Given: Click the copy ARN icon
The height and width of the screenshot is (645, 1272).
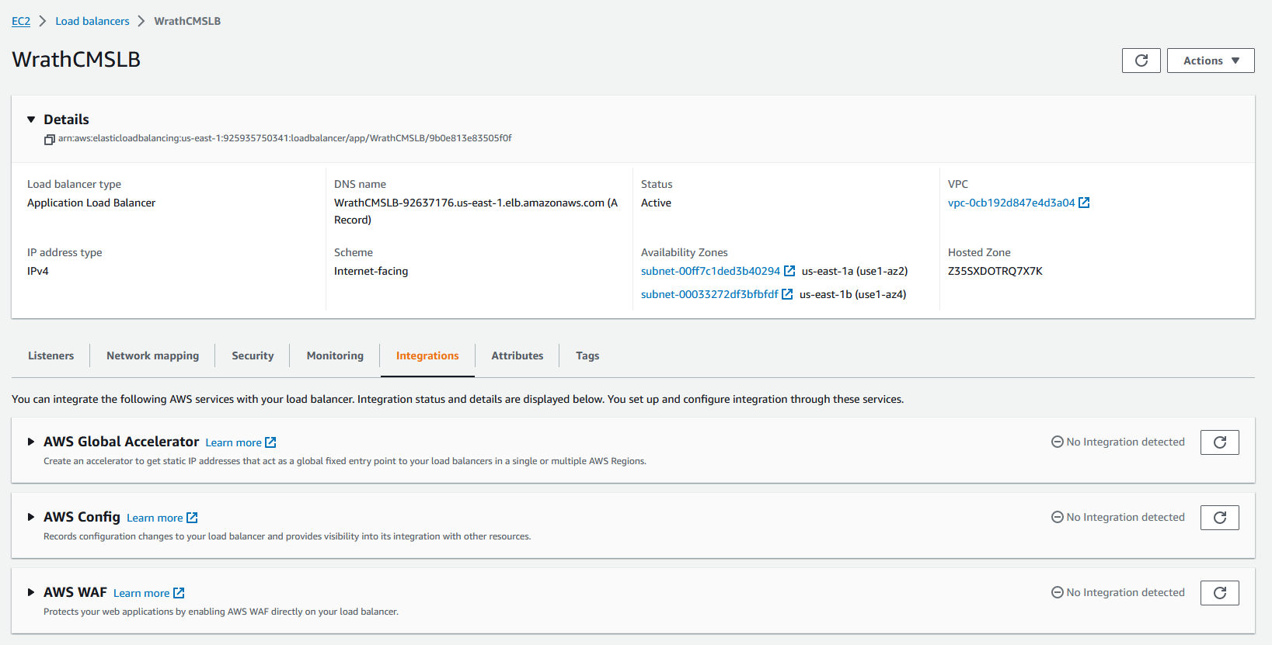Looking at the screenshot, I should [x=49, y=140].
